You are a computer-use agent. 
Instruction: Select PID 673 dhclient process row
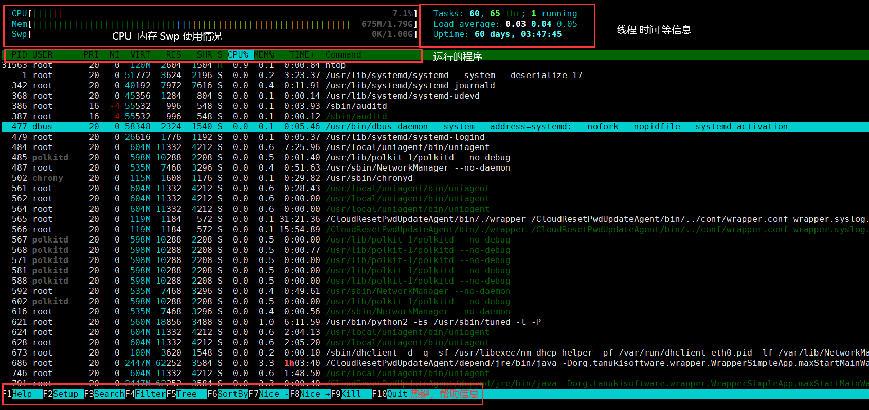click(x=434, y=353)
